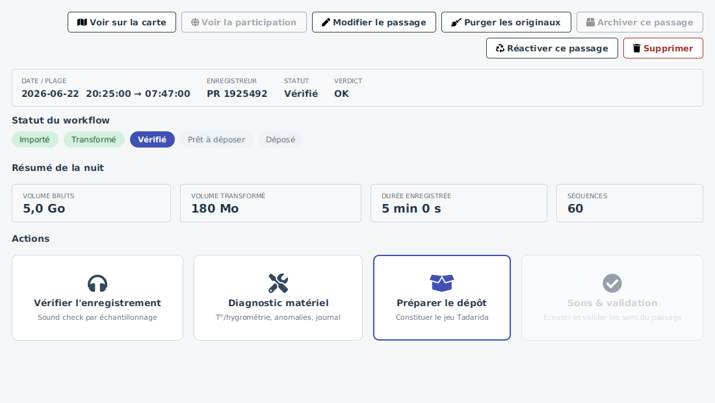This screenshot has width=715, height=403.
Task: Open the Préparer le dépôt action card
Action: pos(442,298)
